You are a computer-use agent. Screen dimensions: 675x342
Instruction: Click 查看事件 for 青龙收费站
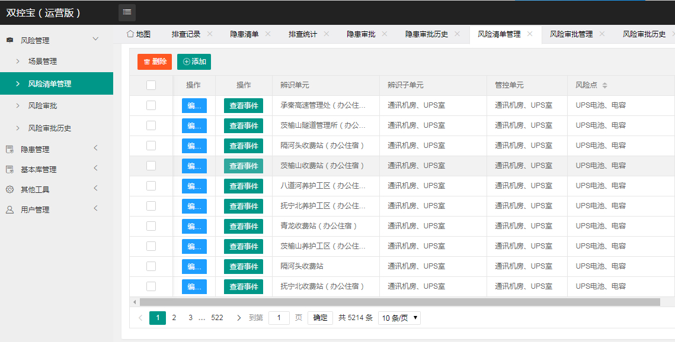[244, 227]
